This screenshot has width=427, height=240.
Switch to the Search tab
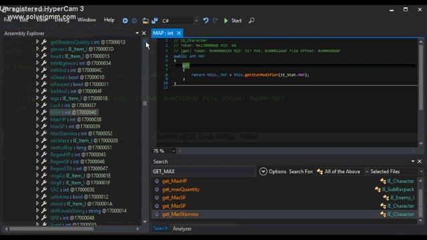coord(161,228)
